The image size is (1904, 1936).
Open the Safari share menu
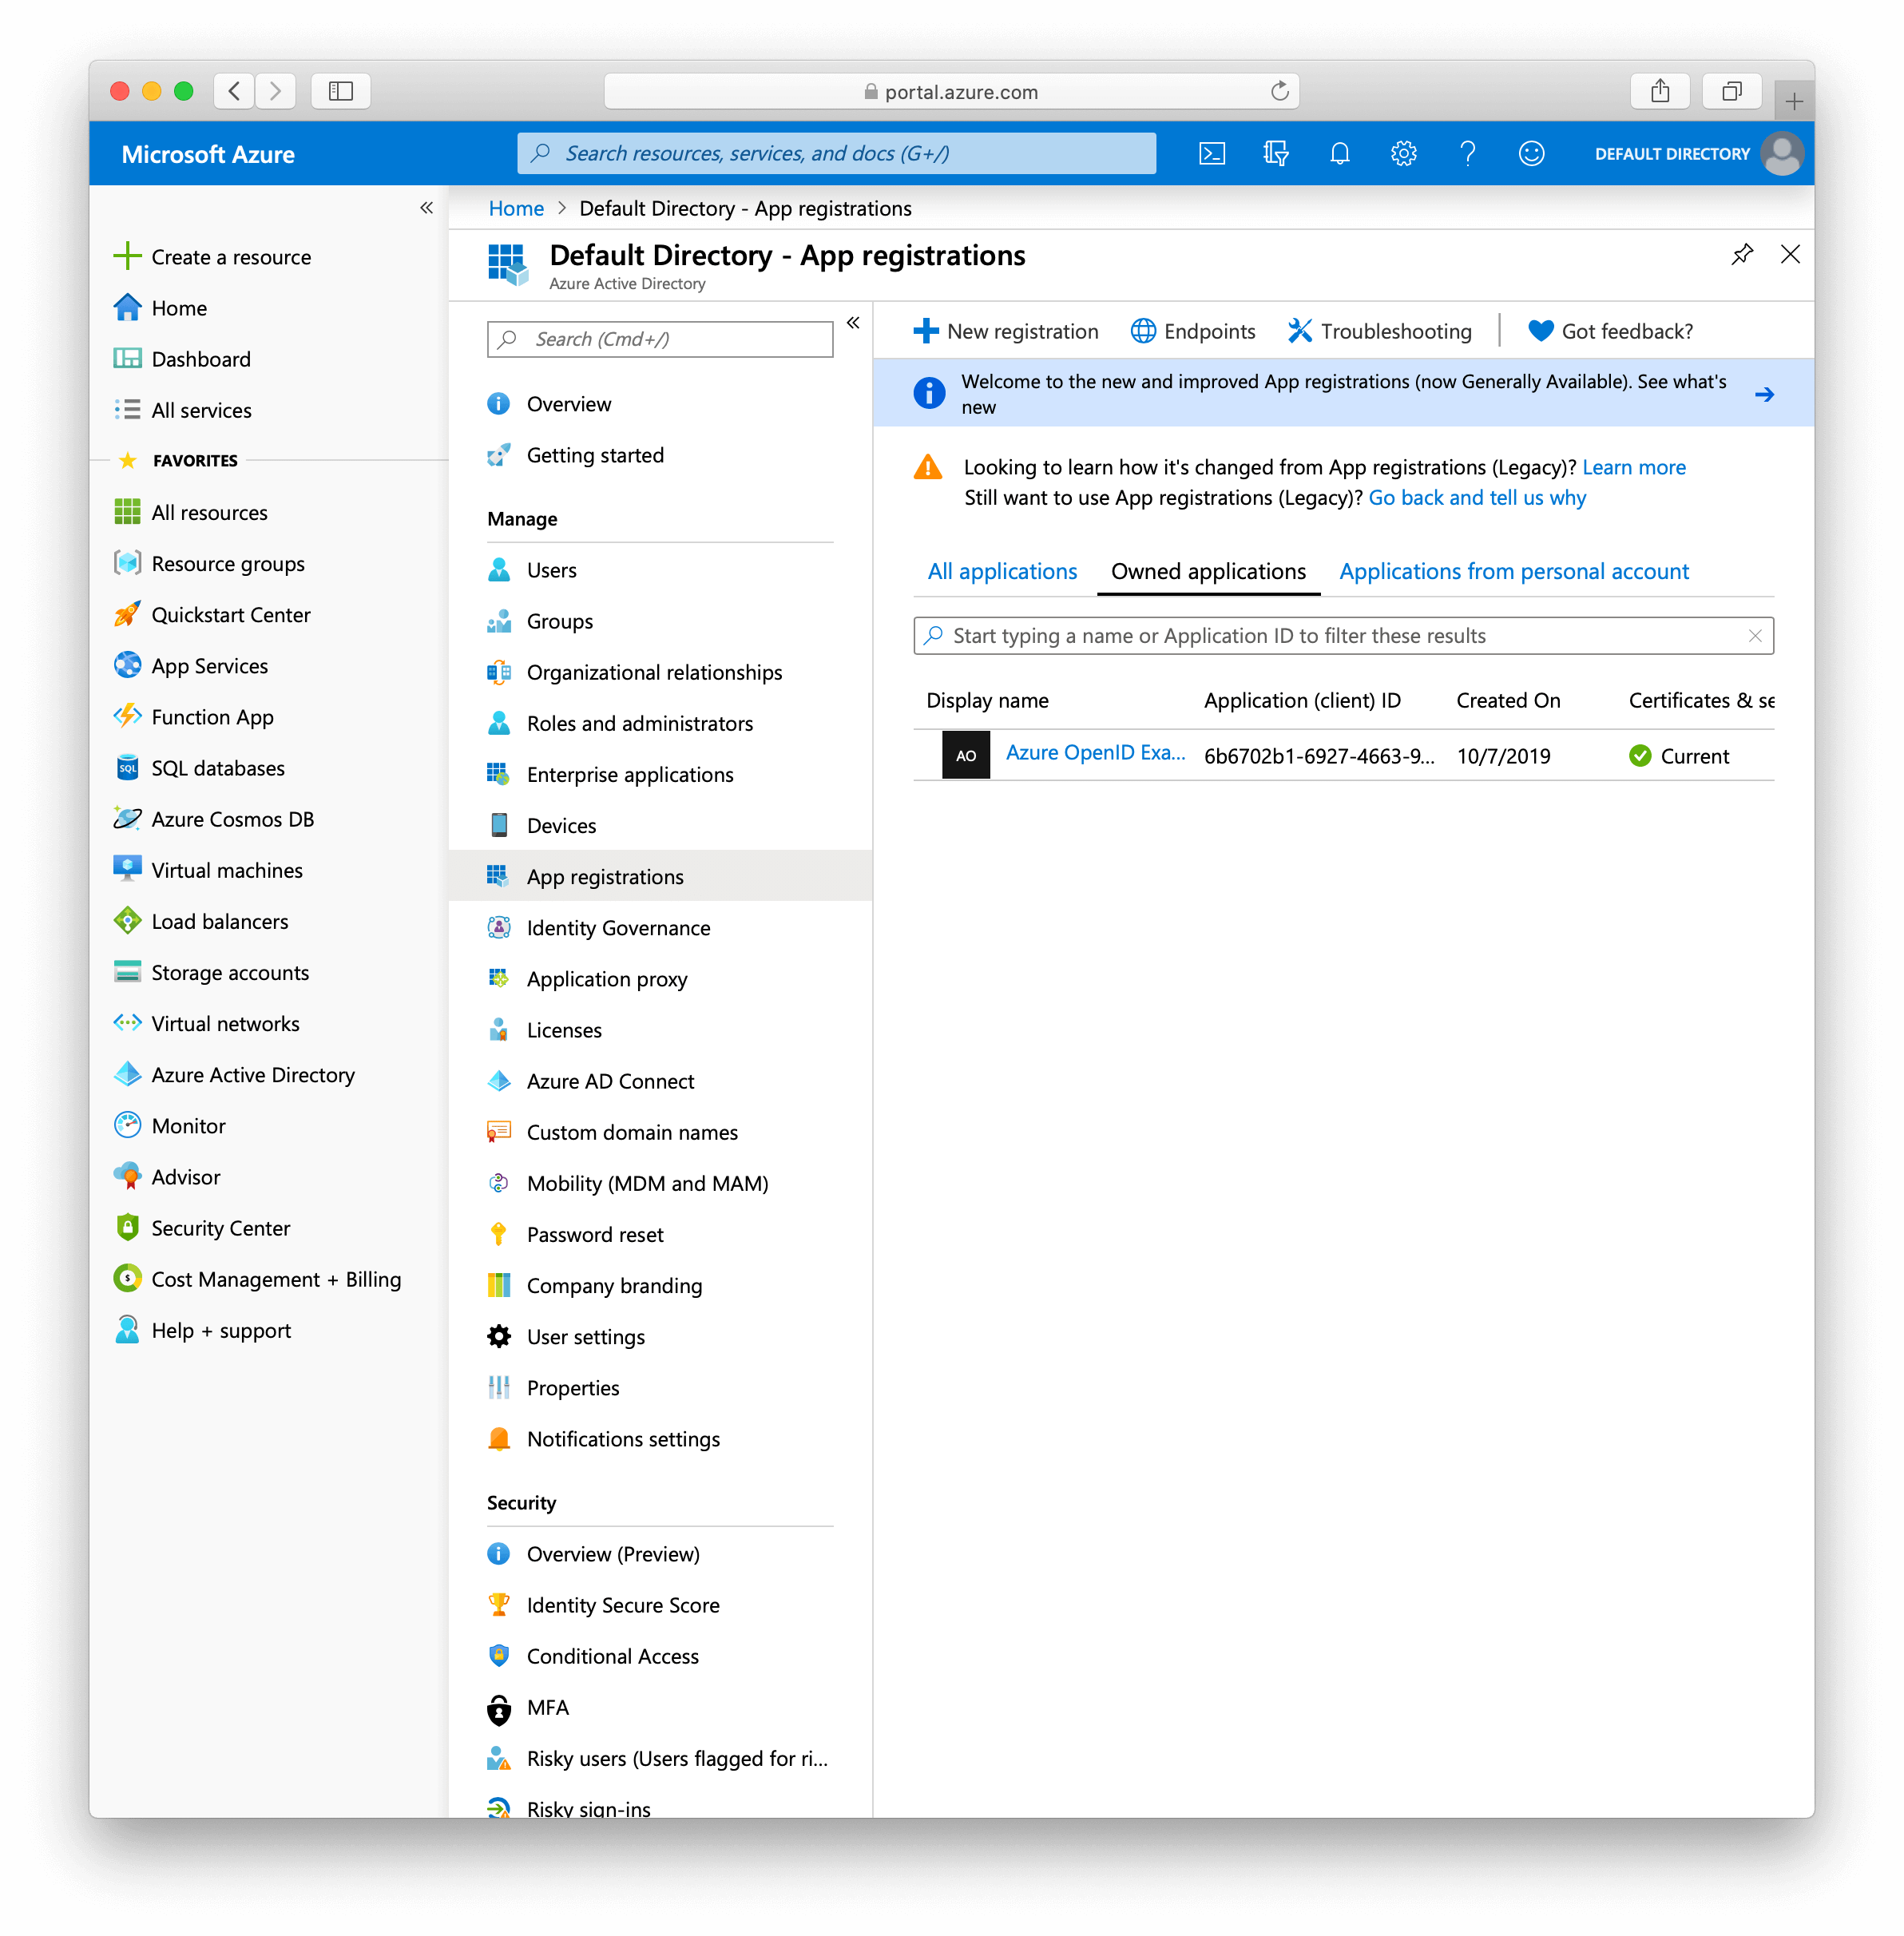coord(1660,91)
